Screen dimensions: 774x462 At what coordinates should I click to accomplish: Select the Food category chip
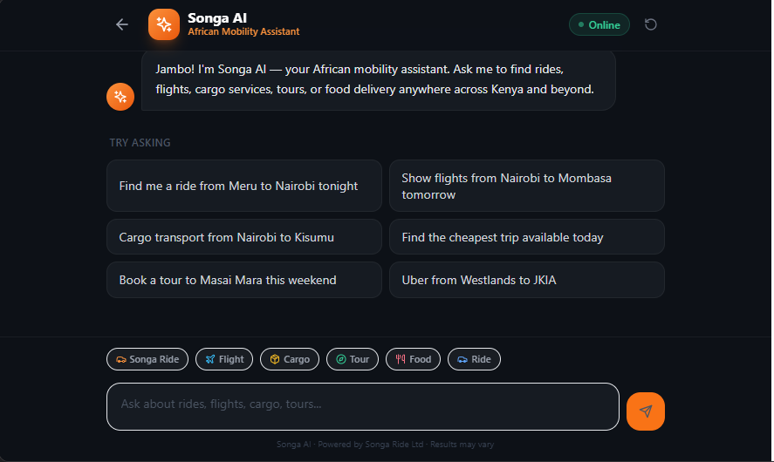pos(413,359)
